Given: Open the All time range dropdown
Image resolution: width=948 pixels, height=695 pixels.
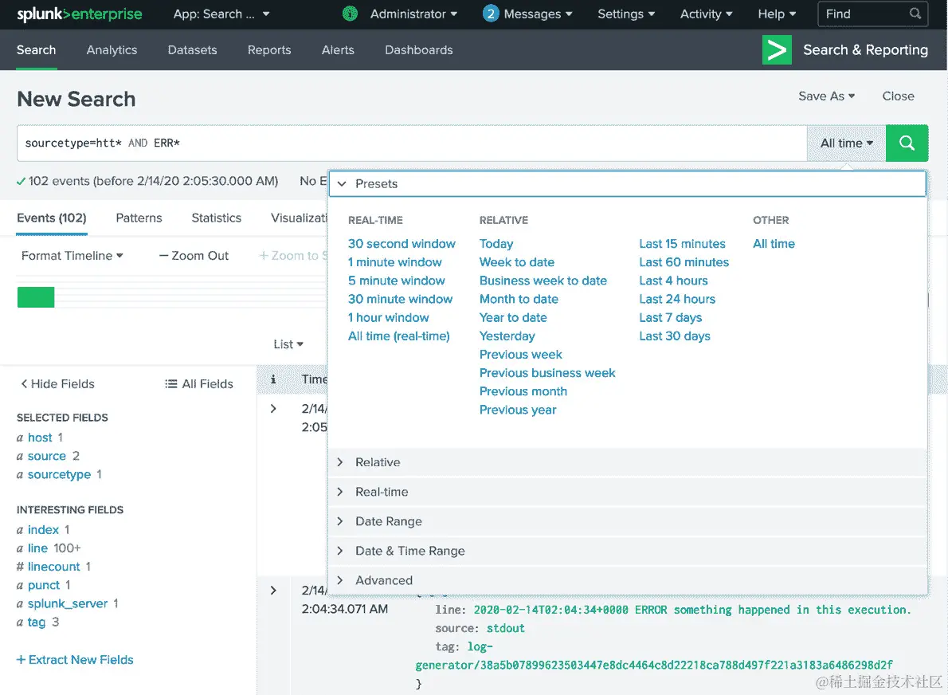Looking at the screenshot, I should (x=846, y=143).
